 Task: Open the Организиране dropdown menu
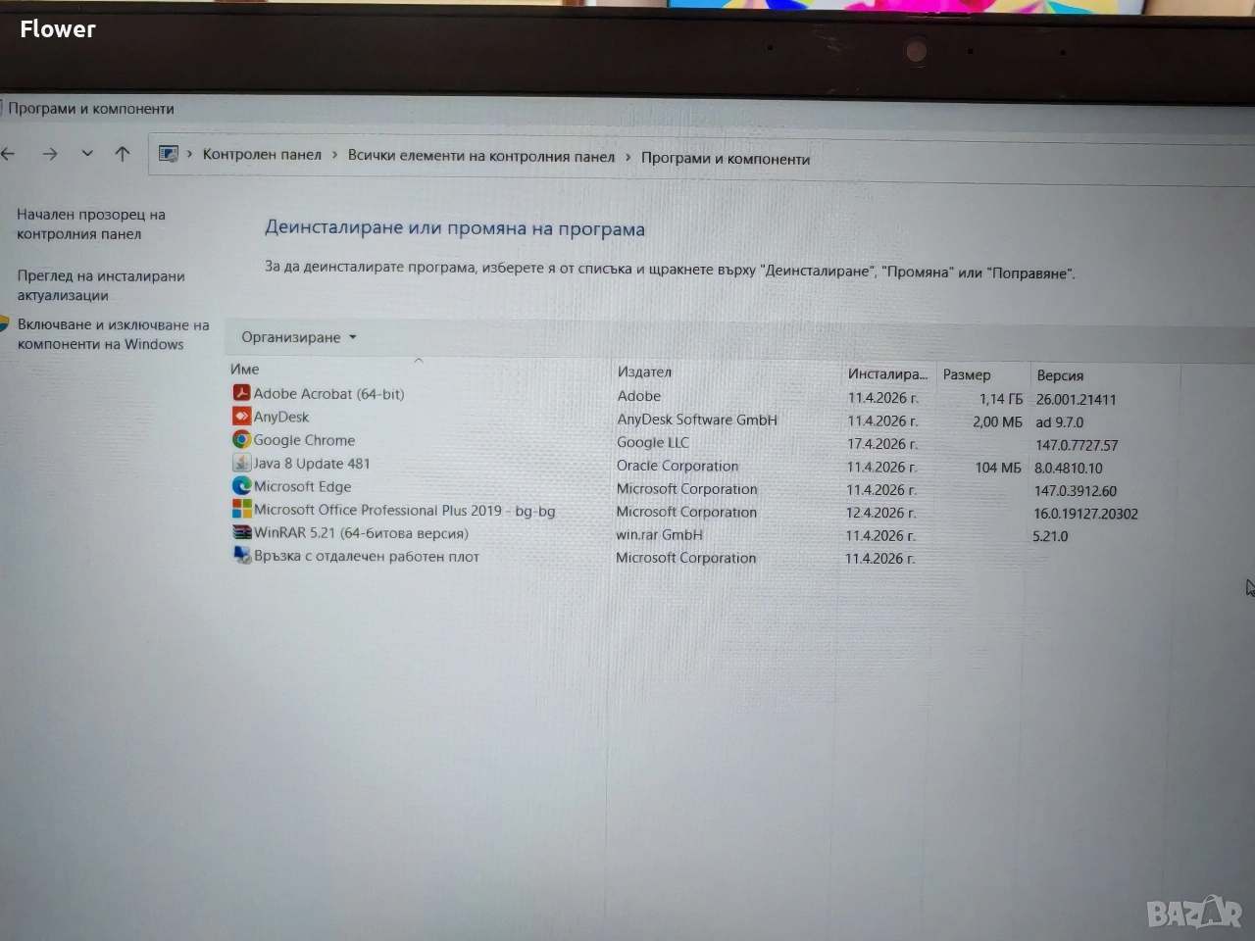tap(299, 337)
